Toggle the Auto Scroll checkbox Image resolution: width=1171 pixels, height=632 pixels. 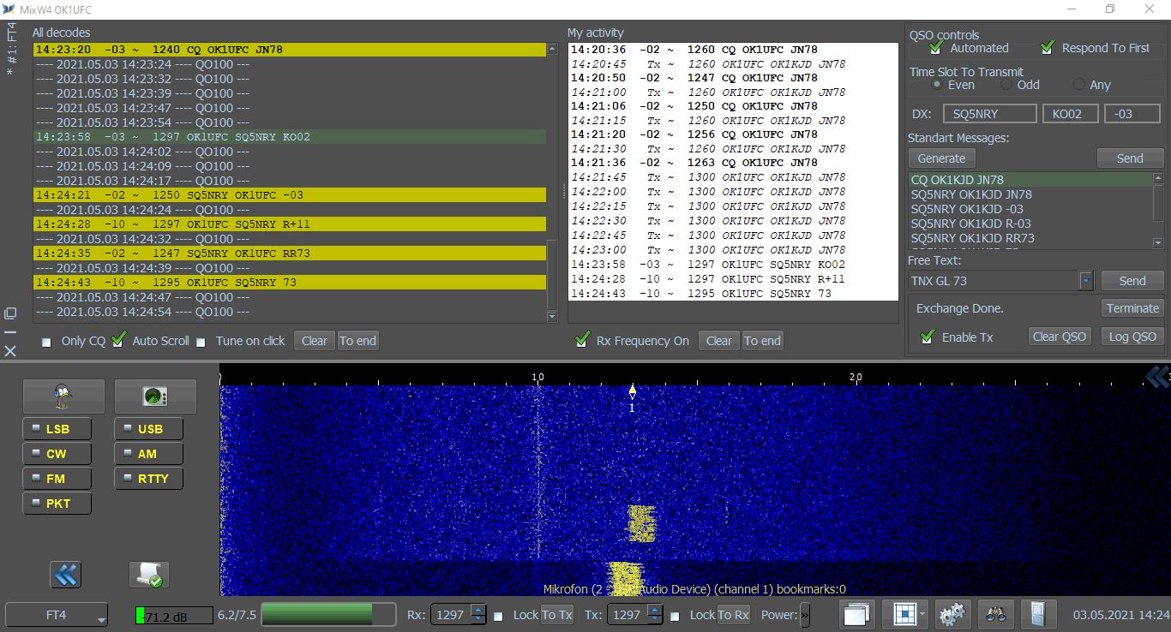(120, 340)
